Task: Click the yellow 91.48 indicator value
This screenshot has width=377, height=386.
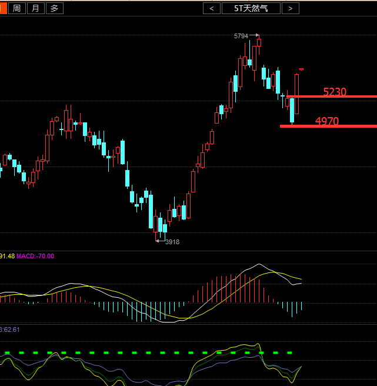Action: click(8, 256)
